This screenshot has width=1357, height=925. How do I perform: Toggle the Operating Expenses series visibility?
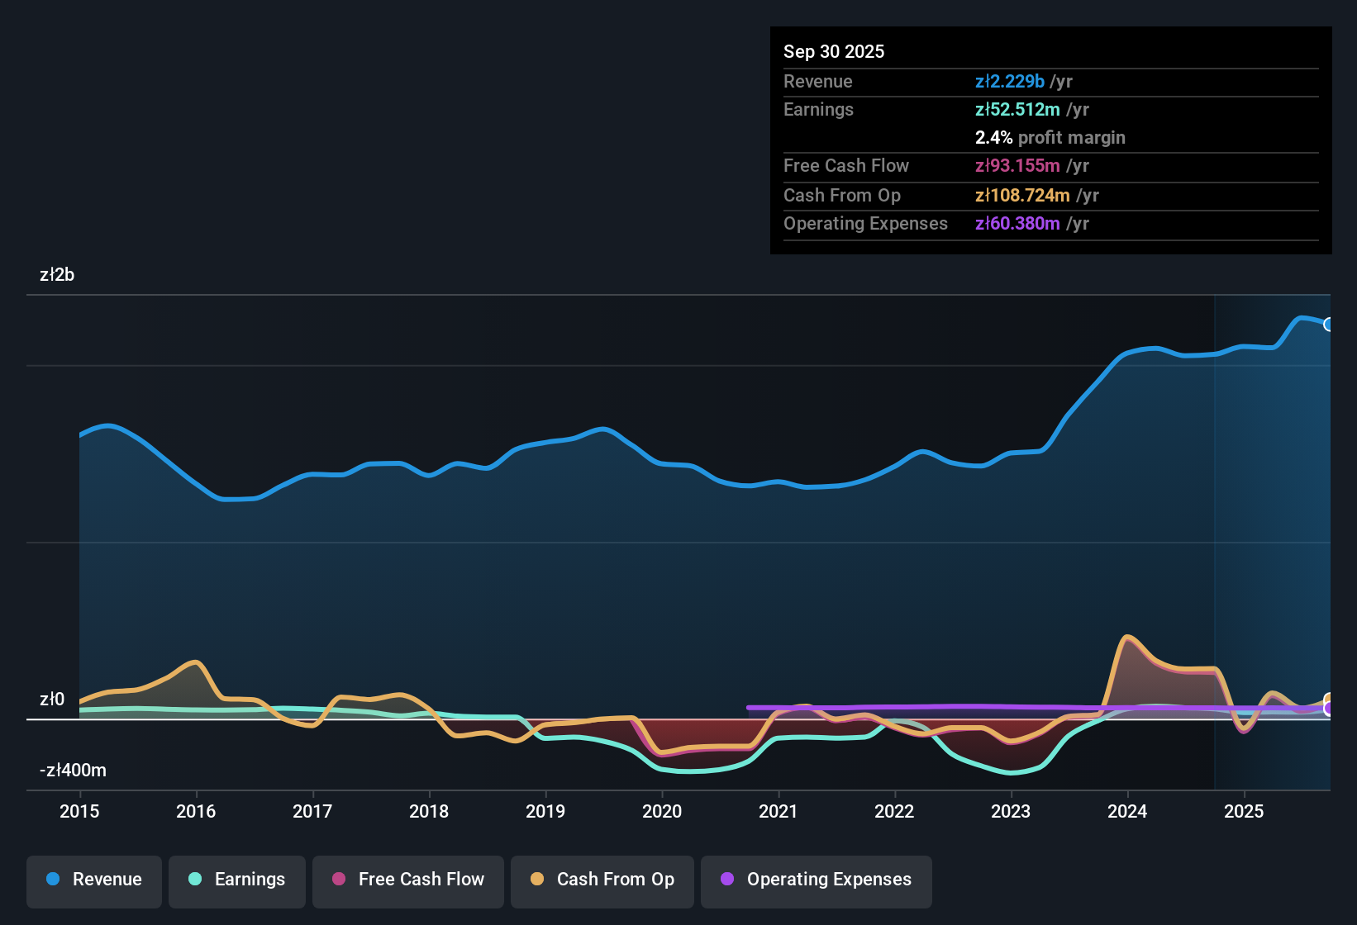tap(816, 880)
